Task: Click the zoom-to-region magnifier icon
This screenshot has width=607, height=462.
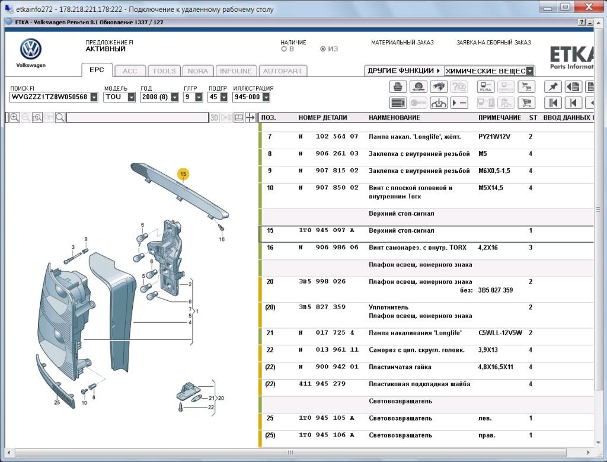Action: click(37, 117)
